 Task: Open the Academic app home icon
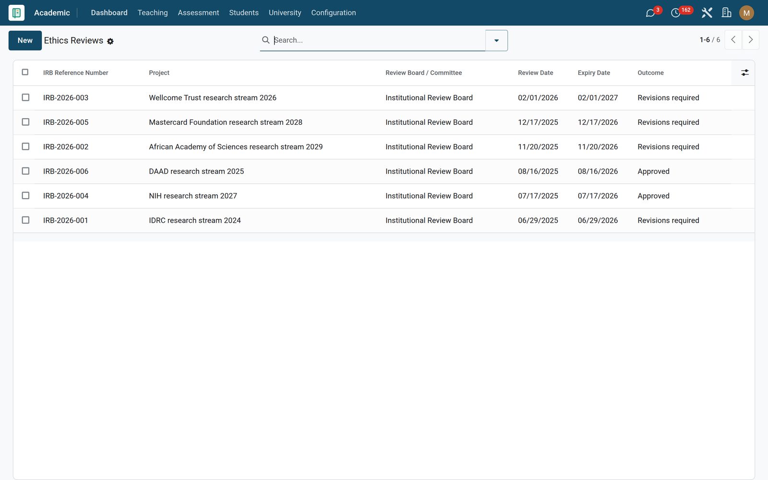point(16,12)
